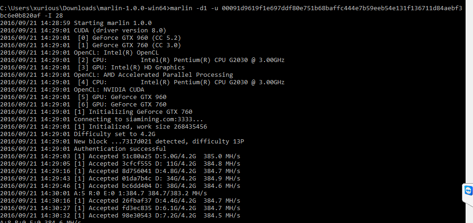Click the 'Authentication successful' line
Screen dimensions: 473x223
pyautogui.click(x=83, y=149)
